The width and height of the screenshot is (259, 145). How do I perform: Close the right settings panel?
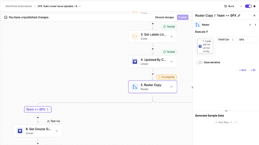[x=254, y=15]
